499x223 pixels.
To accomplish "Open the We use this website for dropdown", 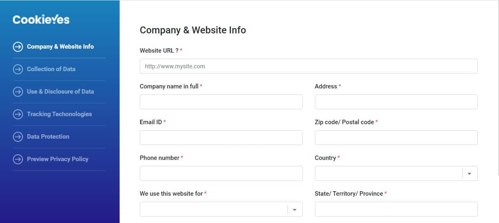I will point(221,209).
